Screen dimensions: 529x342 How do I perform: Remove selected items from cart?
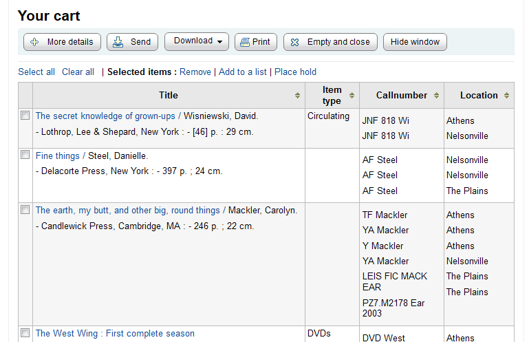[x=195, y=72]
